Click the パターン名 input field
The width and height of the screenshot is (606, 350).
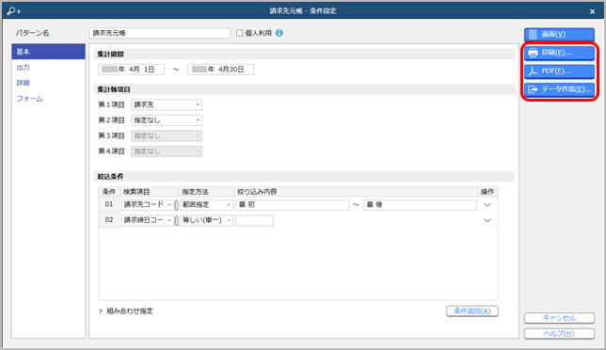tap(159, 33)
